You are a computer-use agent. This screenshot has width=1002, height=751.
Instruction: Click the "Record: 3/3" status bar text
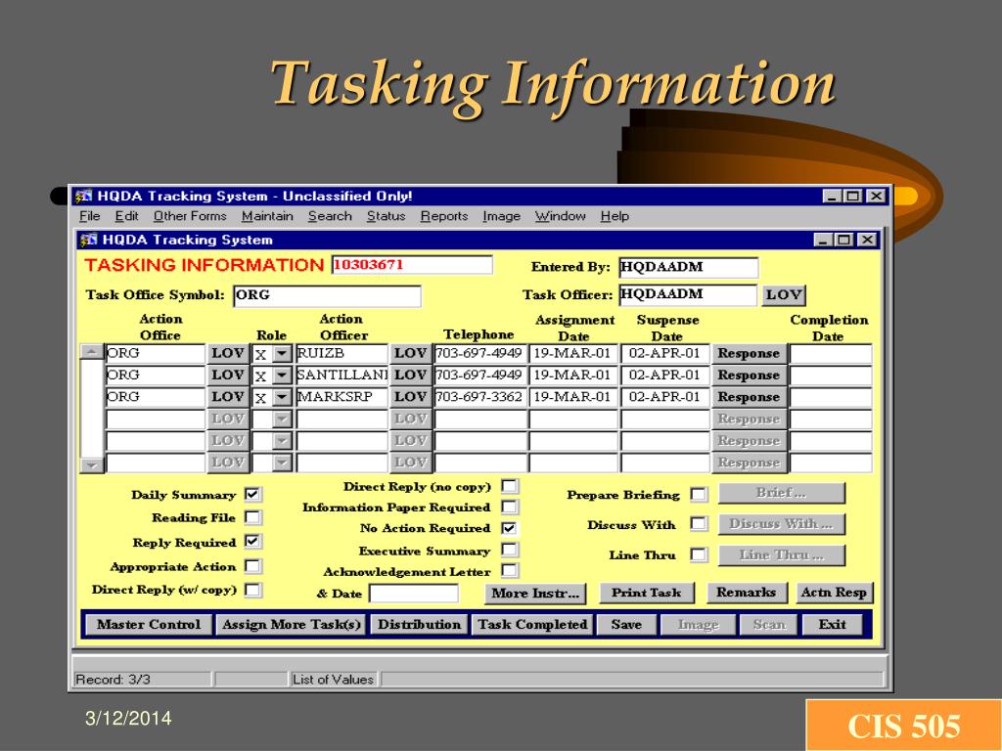click(114, 680)
